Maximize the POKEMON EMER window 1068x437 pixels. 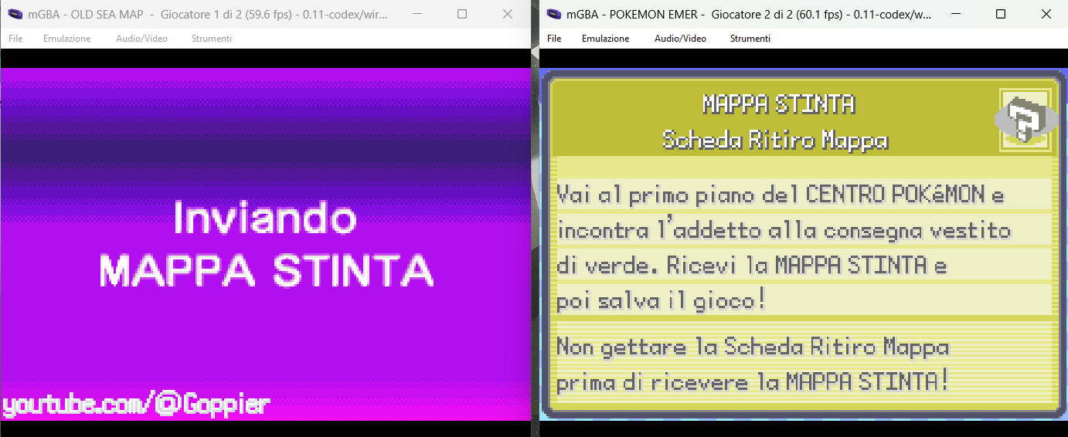pyautogui.click(x=1001, y=14)
